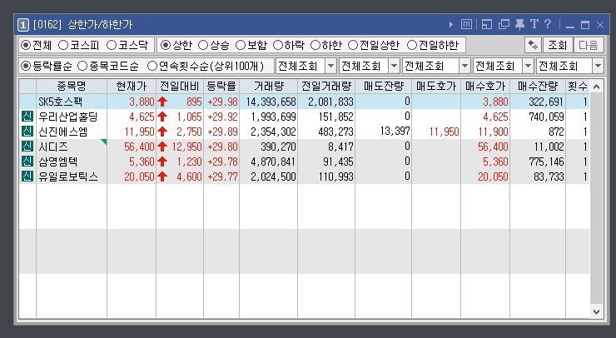This screenshot has height=338, width=616.
Task: Select the SK5호스팩 stock row name
Action: coord(60,102)
